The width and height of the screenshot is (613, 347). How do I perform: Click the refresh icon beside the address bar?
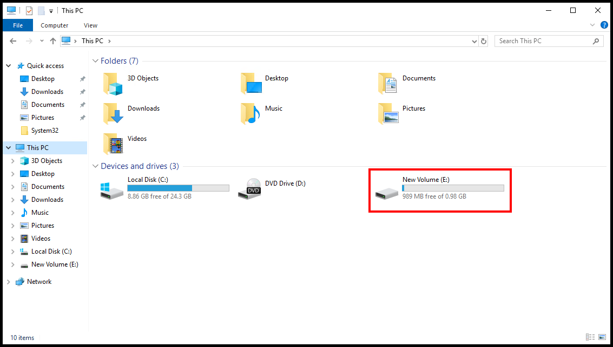click(x=484, y=40)
